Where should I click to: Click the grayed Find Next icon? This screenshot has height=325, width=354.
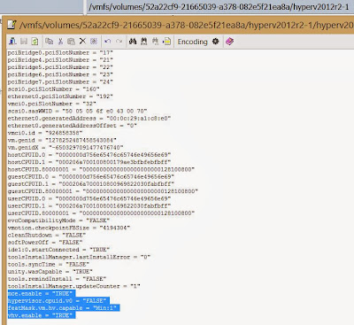coord(155,42)
